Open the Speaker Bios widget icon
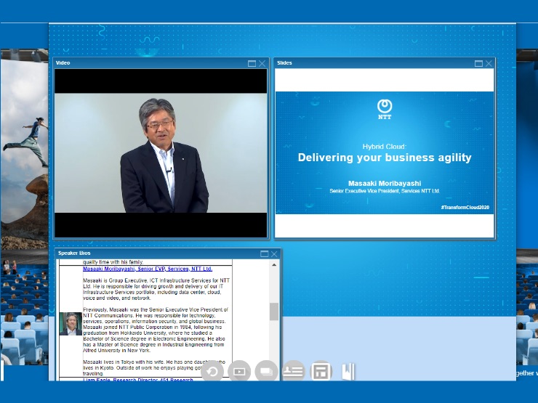538x403 pixels. tap(293, 372)
